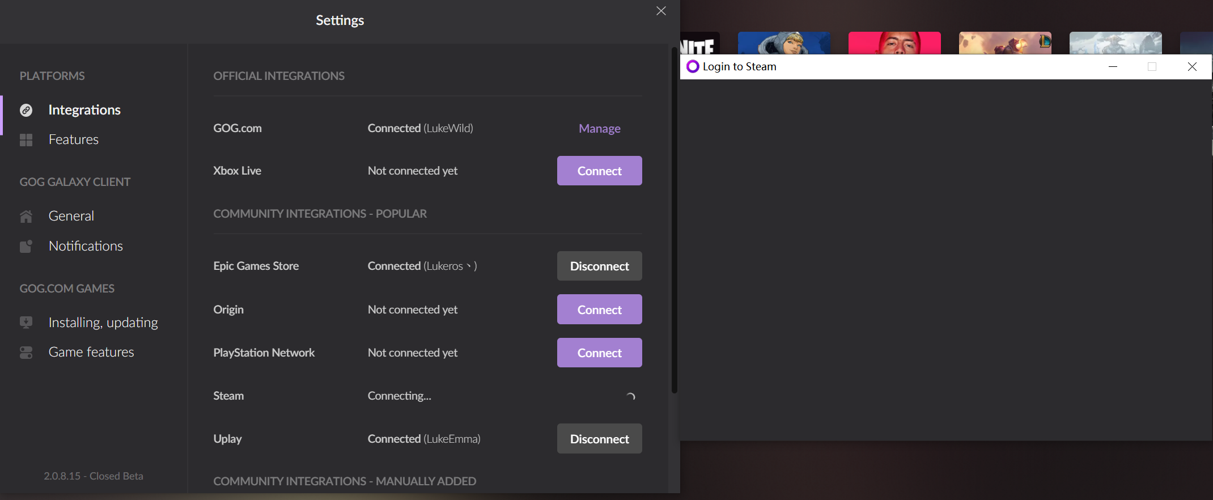This screenshot has height=500, width=1213.
Task: Click the Origin 'Not connected yet' status
Action: tap(412, 310)
